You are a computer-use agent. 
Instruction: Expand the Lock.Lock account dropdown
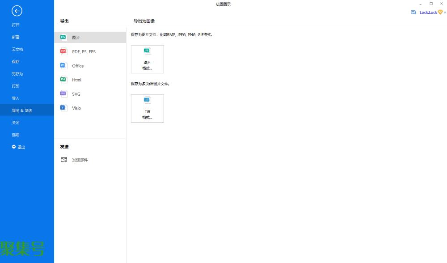pos(445,13)
